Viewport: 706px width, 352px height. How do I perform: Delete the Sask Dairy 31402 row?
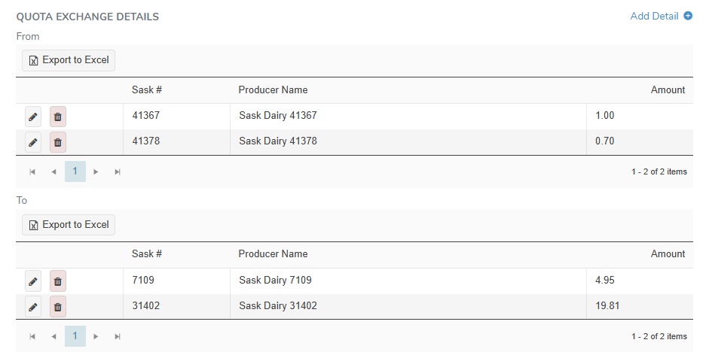click(58, 306)
